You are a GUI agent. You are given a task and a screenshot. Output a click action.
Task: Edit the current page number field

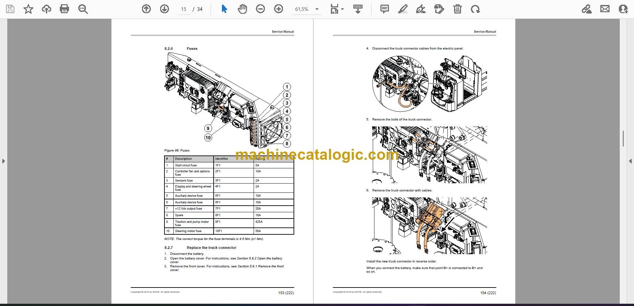tap(184, 9)
